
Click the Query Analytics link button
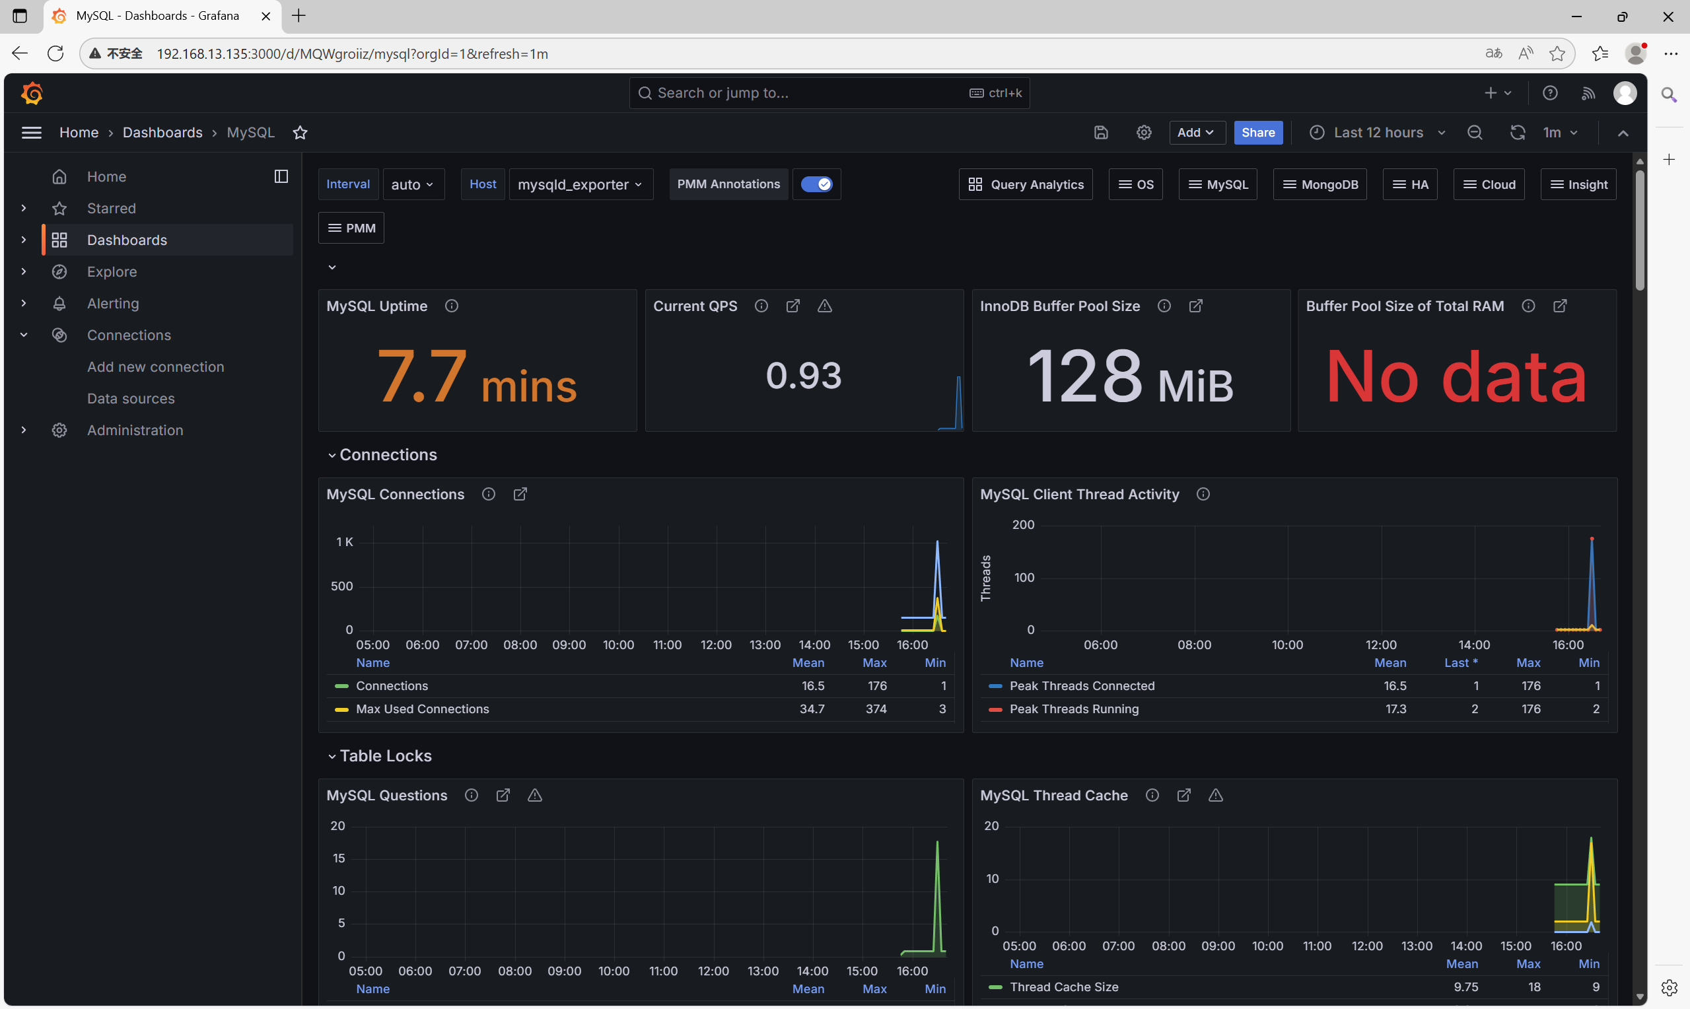pyautogui.click(x=1025, y=184)
